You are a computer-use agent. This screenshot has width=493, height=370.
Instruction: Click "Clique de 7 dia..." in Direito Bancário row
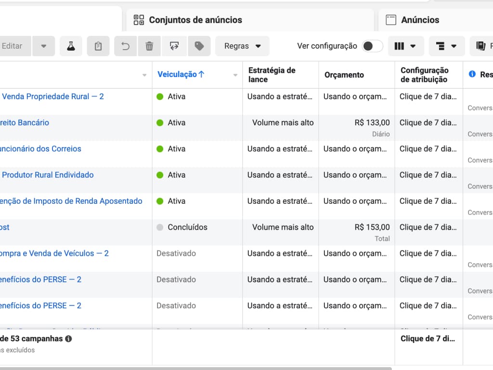pyautogui.click(x=428, y=123)
